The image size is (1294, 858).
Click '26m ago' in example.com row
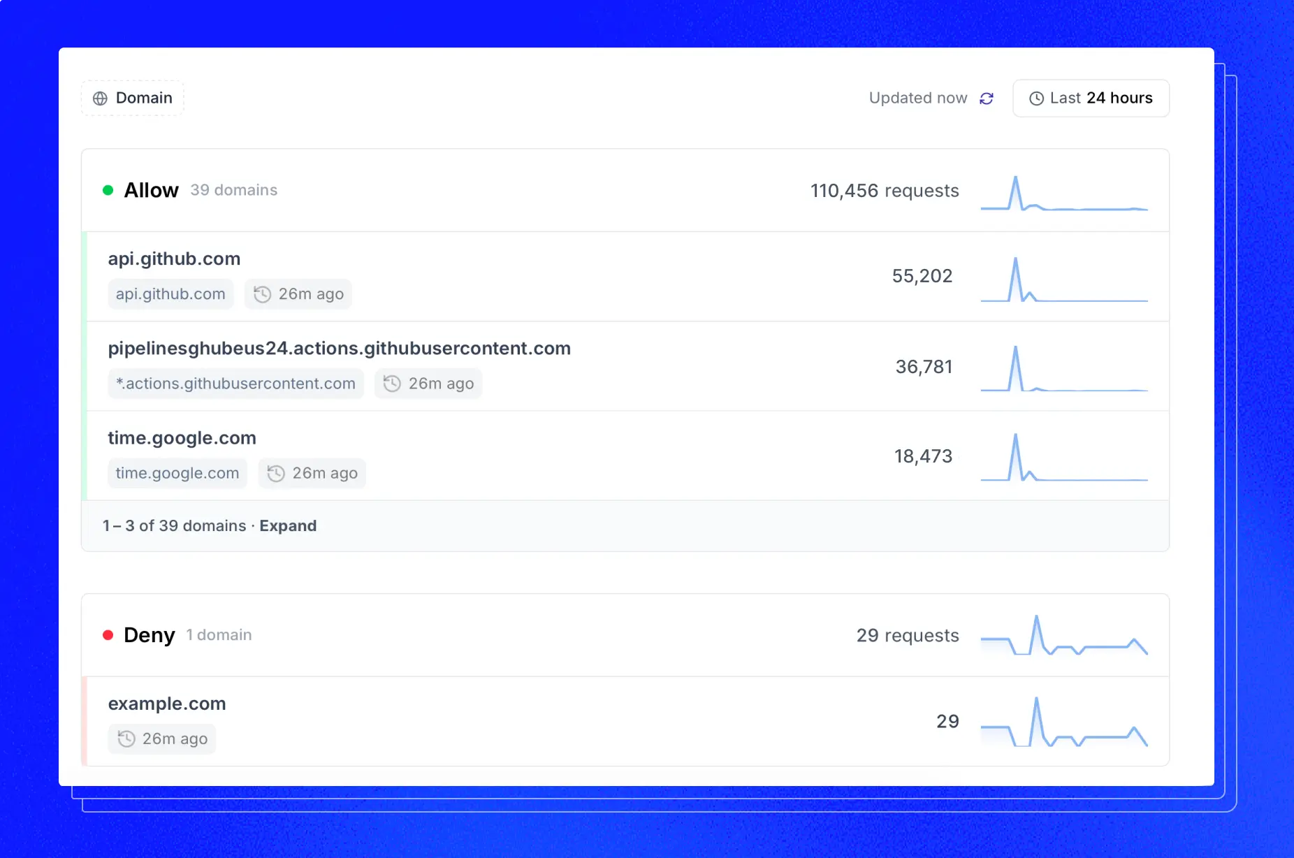[175, 739]
